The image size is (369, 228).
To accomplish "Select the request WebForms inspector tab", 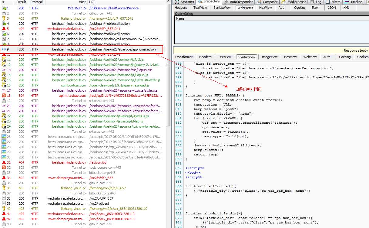I will [245, 8].
